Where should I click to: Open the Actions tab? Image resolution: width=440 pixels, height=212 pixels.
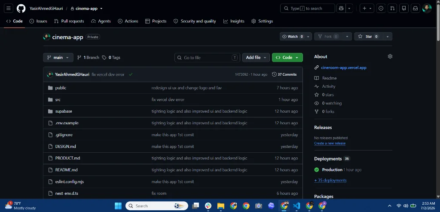pos(128,21)
